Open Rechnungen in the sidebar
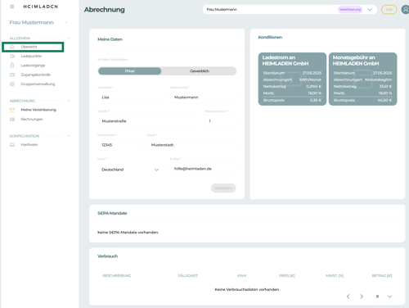 32,120
